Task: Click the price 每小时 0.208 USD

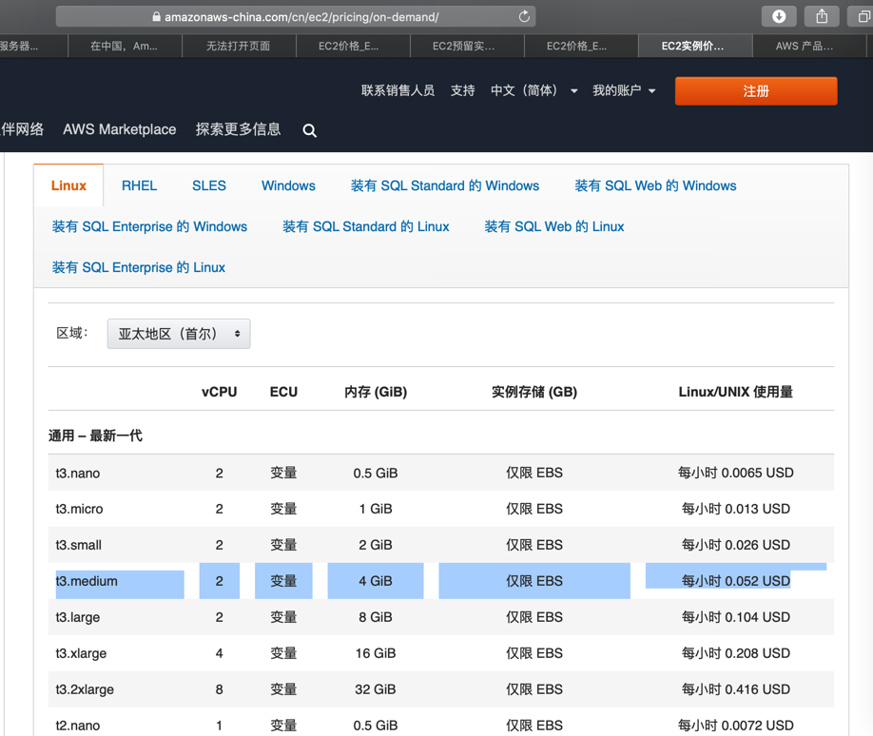Action: [735, 653]
